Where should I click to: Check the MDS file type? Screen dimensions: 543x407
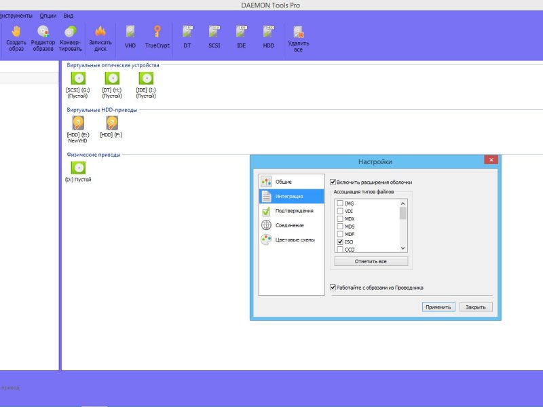tap(340, 227)
